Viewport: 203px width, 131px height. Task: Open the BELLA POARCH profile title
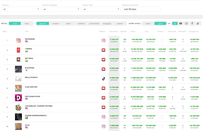click(x=31, y=77)
